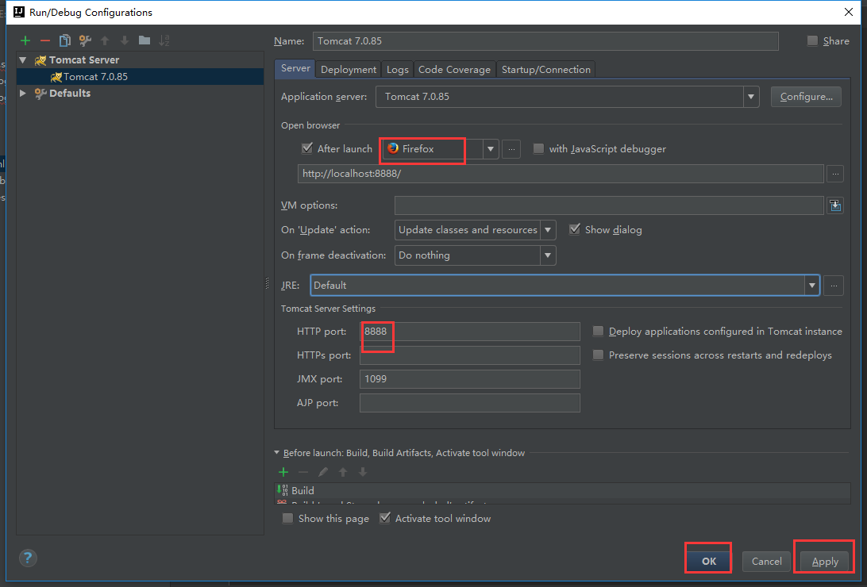
Task: Open VM options expand editor icon
Action: 835,205
